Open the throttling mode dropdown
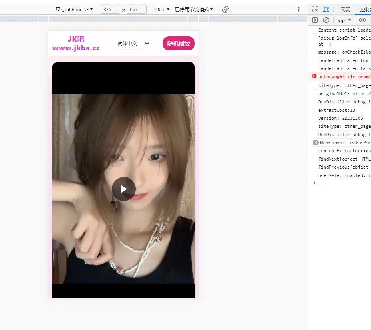371x330 pixels. coord(194,10)
